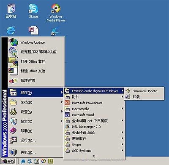Click the show desktop quick launch icon
This screenshot has height=165, width=169.
coord(37,161)
